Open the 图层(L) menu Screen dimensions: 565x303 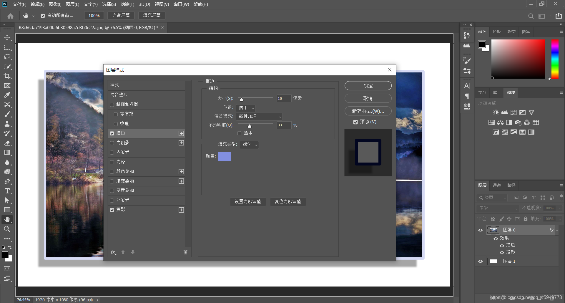point(72,4)
